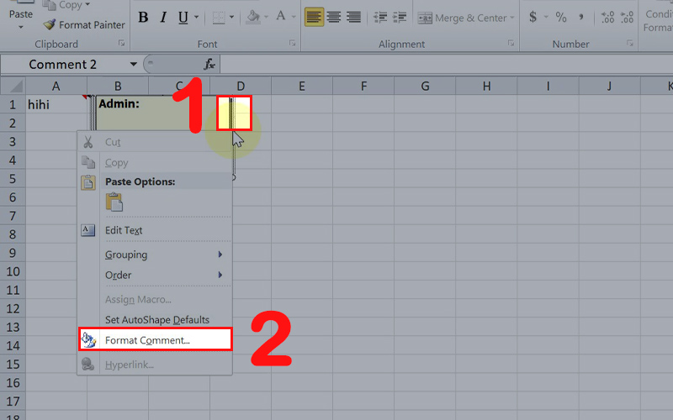Choose Format Comment from context menu
The height and width of the screenshot is (420, 673).
155,340
